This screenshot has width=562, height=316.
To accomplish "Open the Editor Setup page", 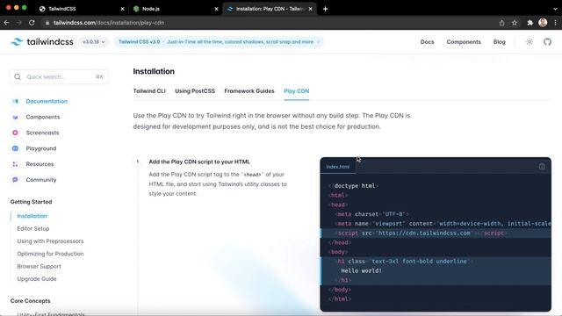I will click(33, 228).
